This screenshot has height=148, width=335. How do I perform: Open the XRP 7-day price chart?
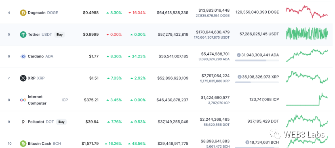pyautogui.click(x=307, y=77)
